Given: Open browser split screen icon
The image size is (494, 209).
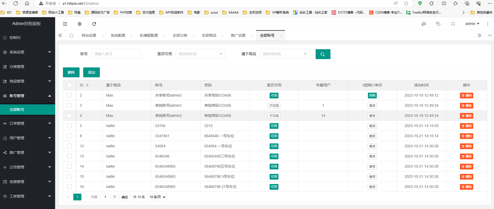Looking at the screenshot, I should point(444,3).
